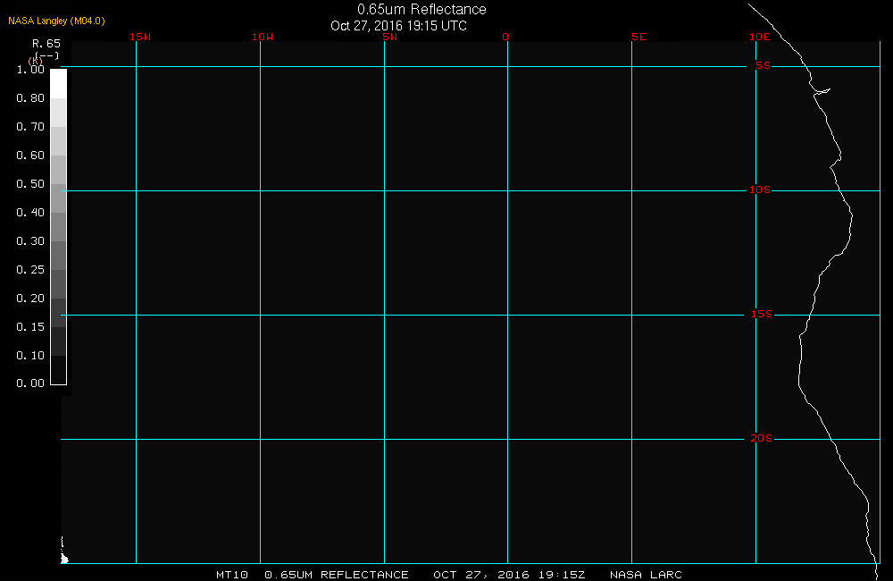Click the "15W" longitude label
893x581 pixels.
(140, 37)
